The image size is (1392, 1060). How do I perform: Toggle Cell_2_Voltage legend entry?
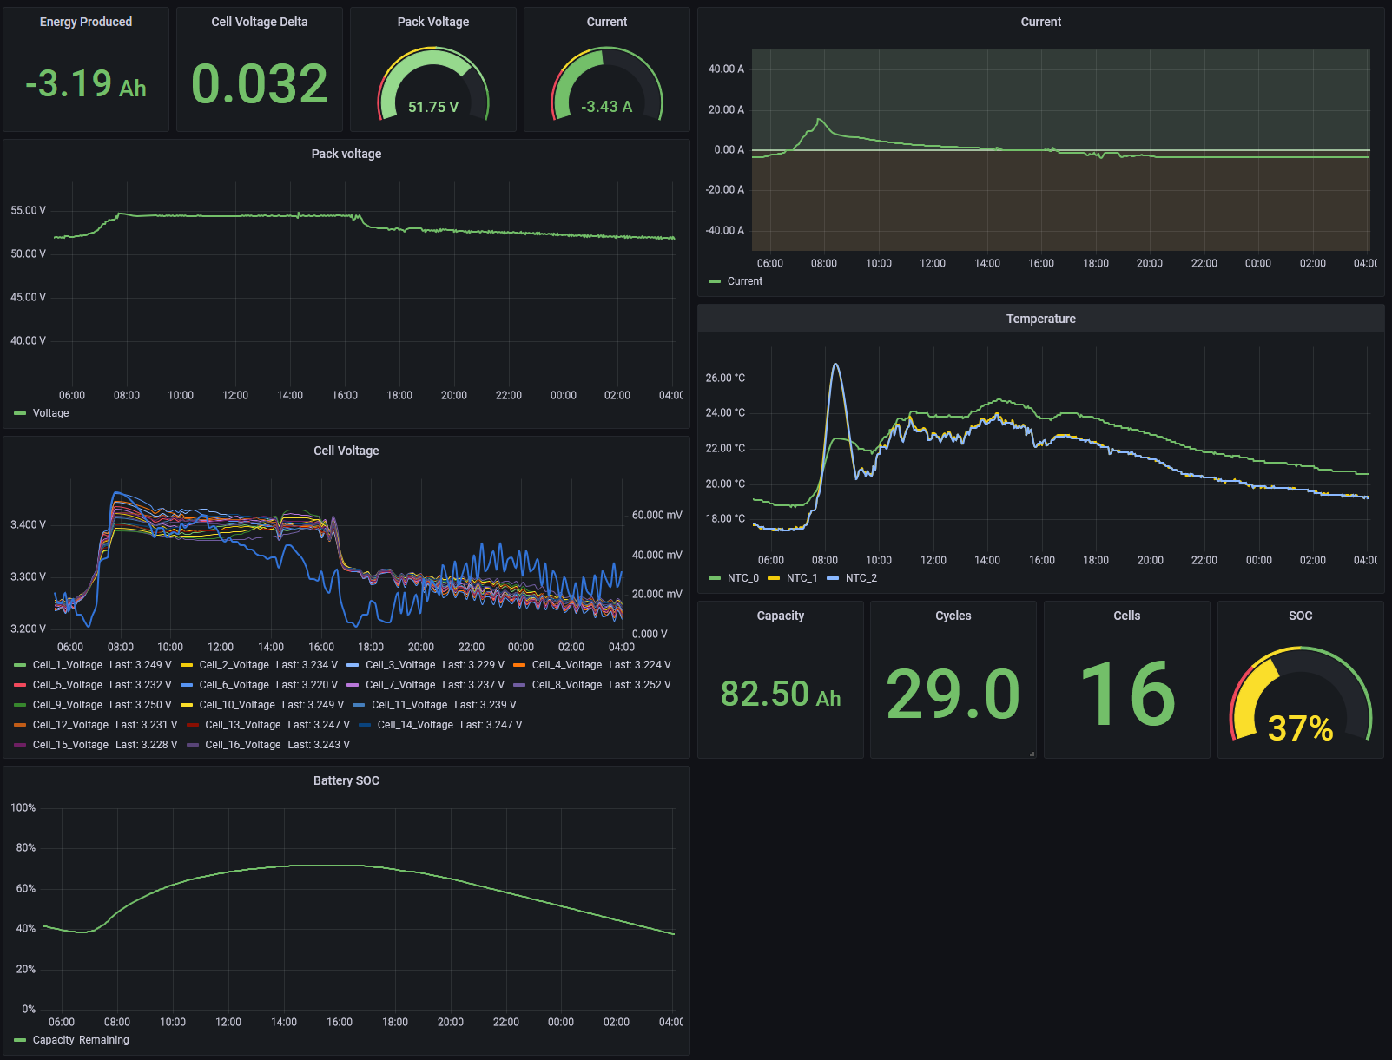pyautogui.click(x=234, y=665)
